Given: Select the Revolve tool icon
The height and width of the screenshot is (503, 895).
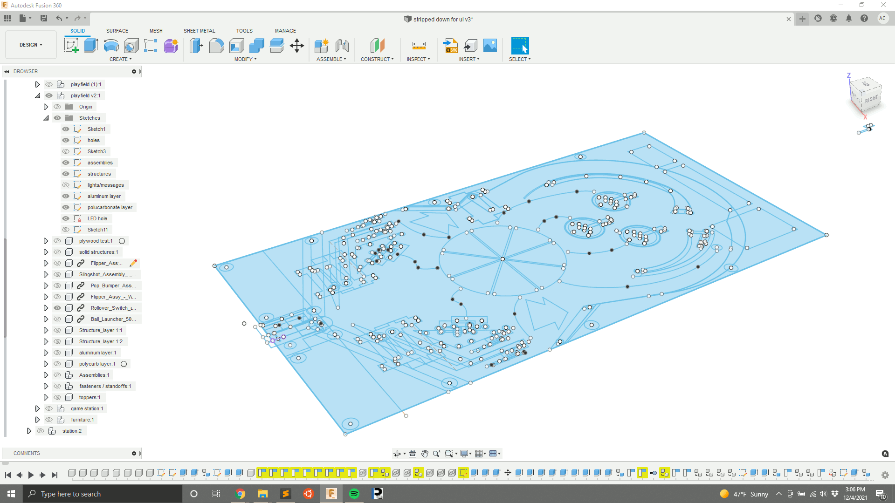Looking at the screenshot, I should (111, 46).
